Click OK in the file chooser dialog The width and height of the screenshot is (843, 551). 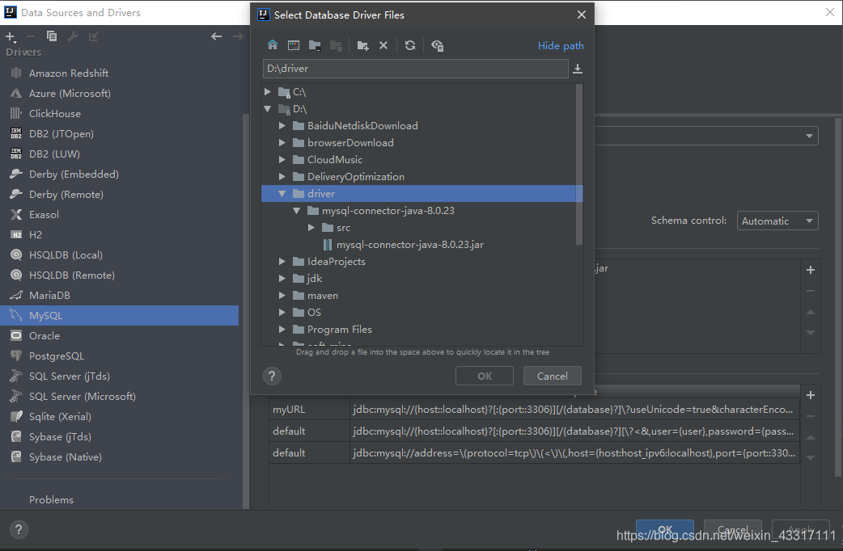pos(485,376)
